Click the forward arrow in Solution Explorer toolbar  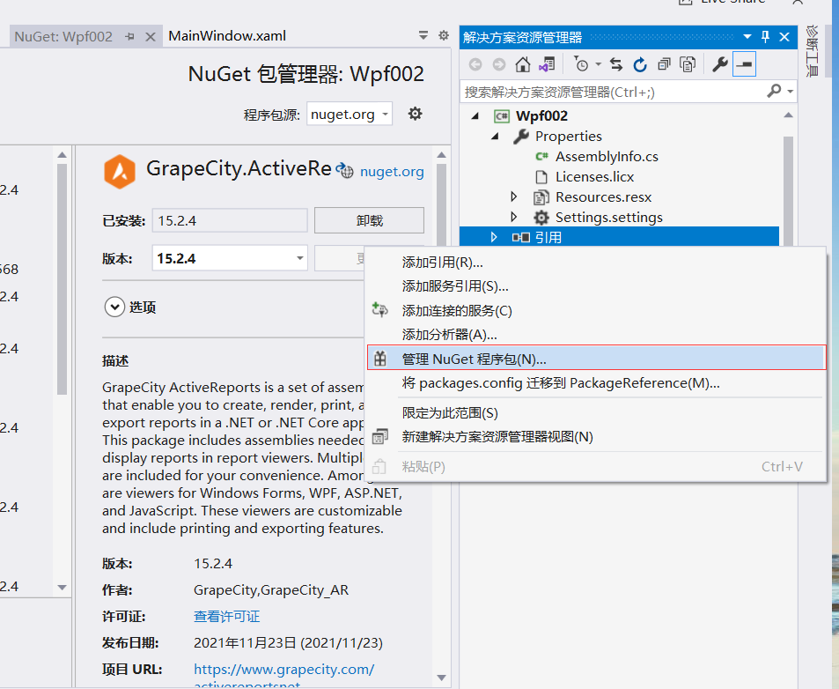tap(498, 65)
